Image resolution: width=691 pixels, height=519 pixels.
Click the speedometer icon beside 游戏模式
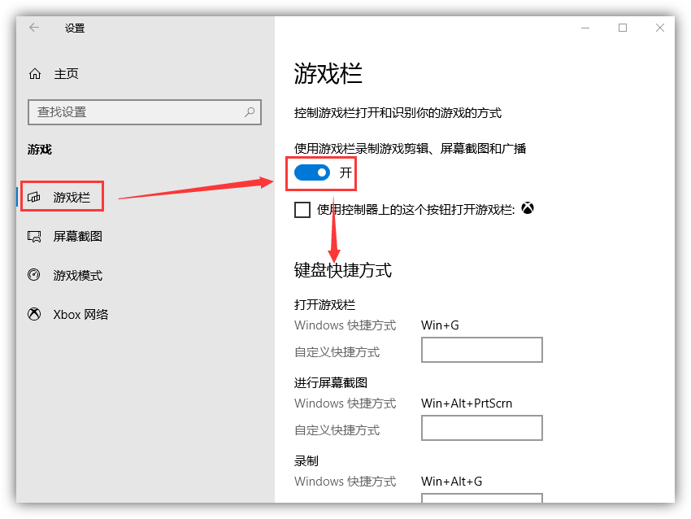click(35, 275)
